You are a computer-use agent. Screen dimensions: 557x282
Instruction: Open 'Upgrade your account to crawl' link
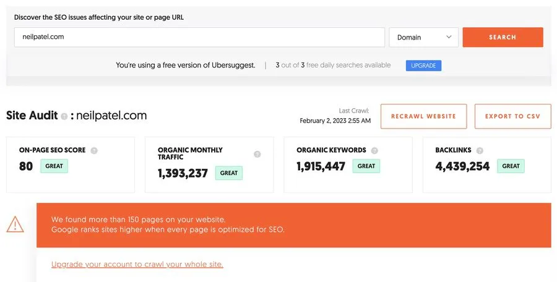[137, 264]
